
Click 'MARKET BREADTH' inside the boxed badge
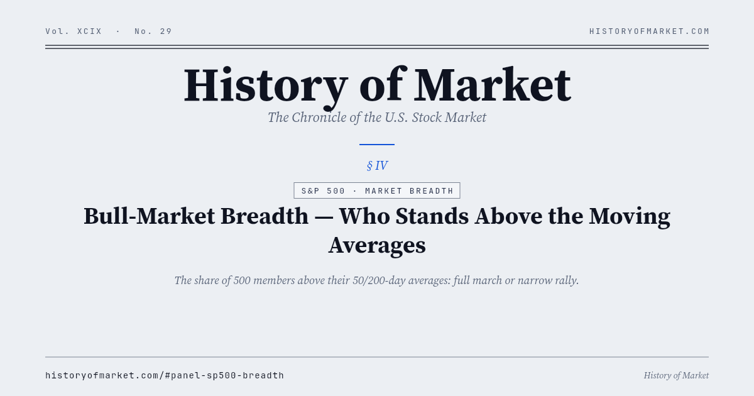409,191
